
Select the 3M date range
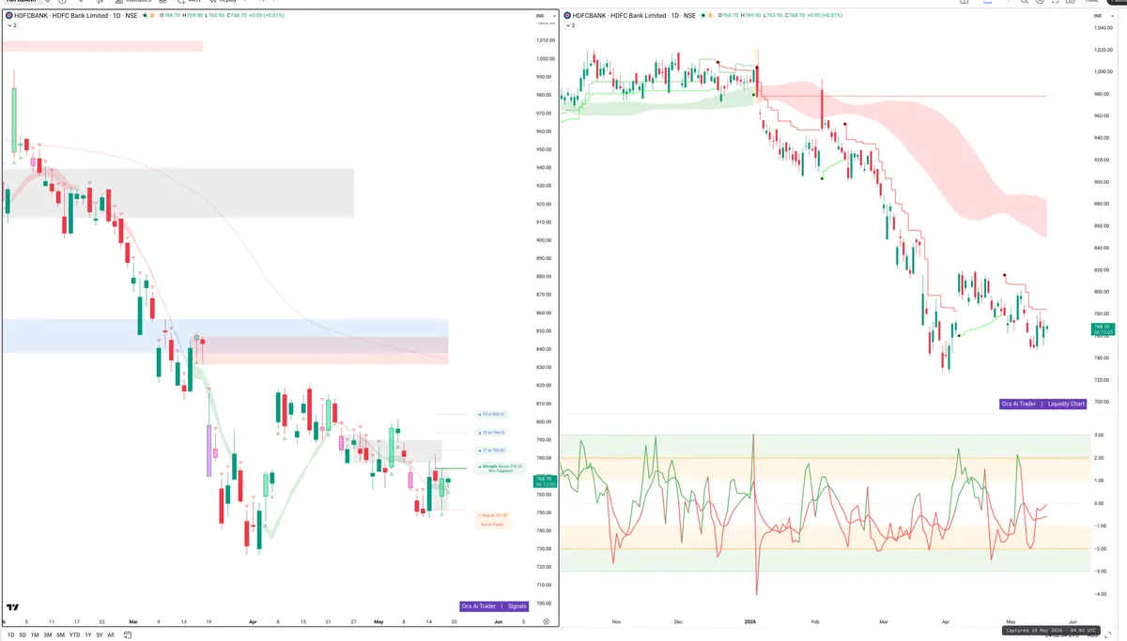pos(48,634)
